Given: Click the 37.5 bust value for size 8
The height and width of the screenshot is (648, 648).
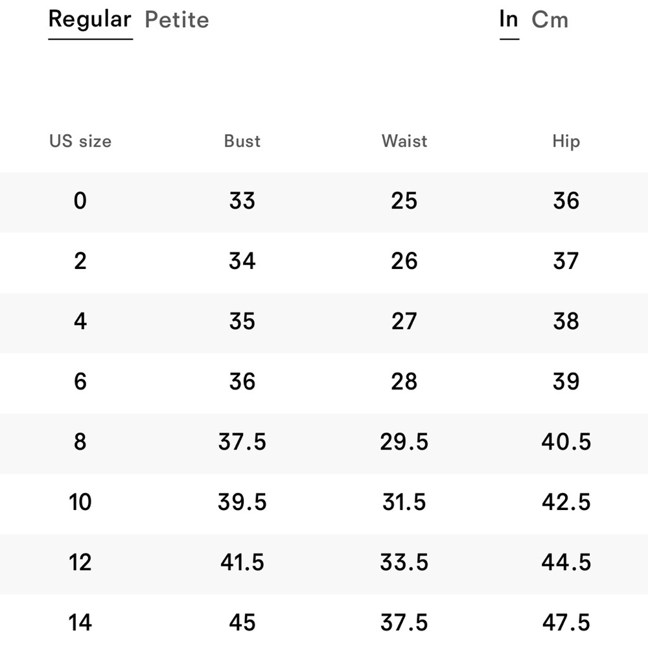Looking at the screenshot, I should pyautogui.click(x=242, y=442).
